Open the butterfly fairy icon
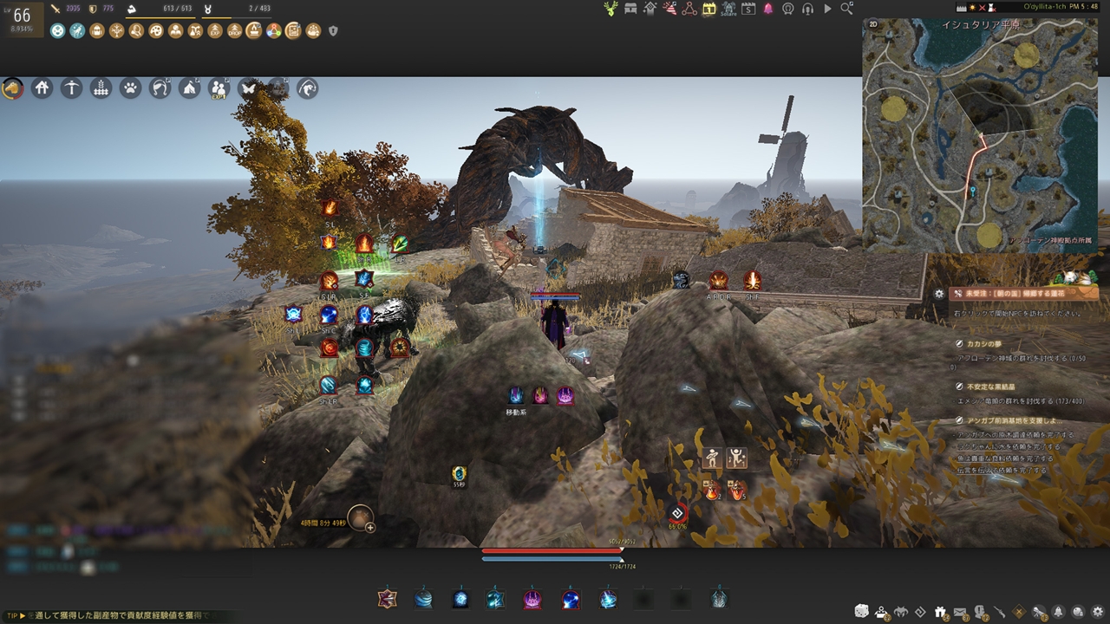This screenshot has width=1110, height=624. (x=248, y=88)
